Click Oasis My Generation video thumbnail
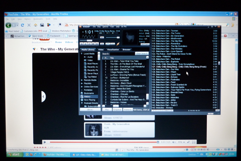This screenshot has width=241, height=161. tap(94, 130)
